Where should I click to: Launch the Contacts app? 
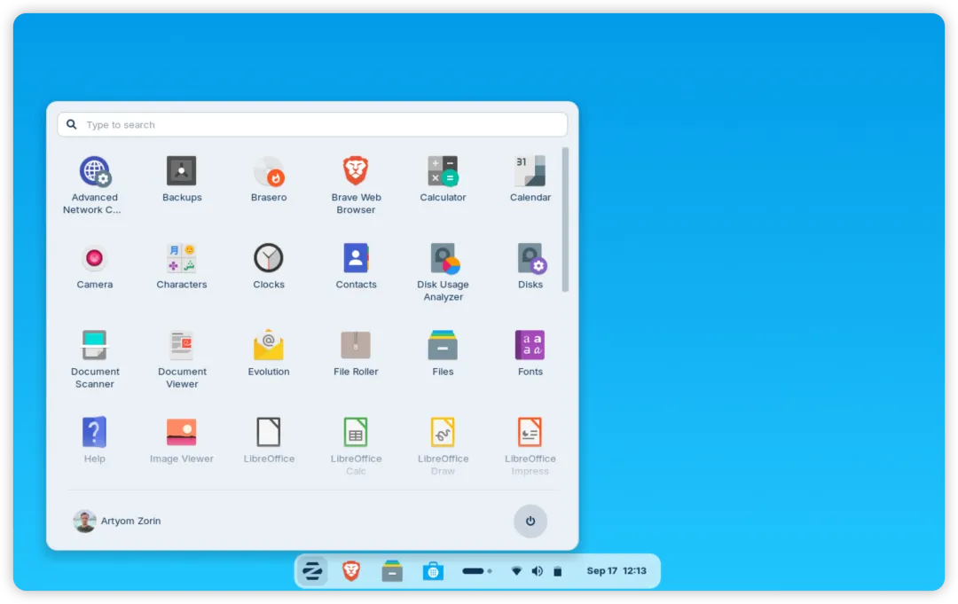[x=356, y=266]
